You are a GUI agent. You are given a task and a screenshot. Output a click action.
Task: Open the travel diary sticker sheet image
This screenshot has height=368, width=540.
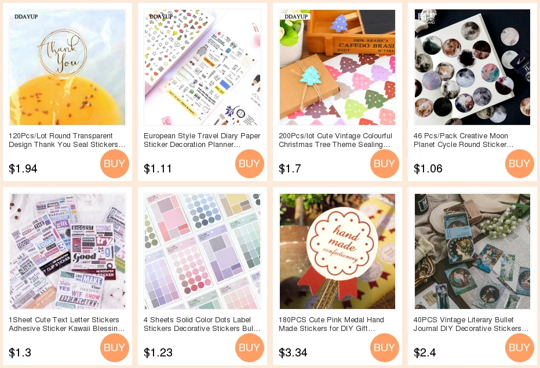coord(203,67)
